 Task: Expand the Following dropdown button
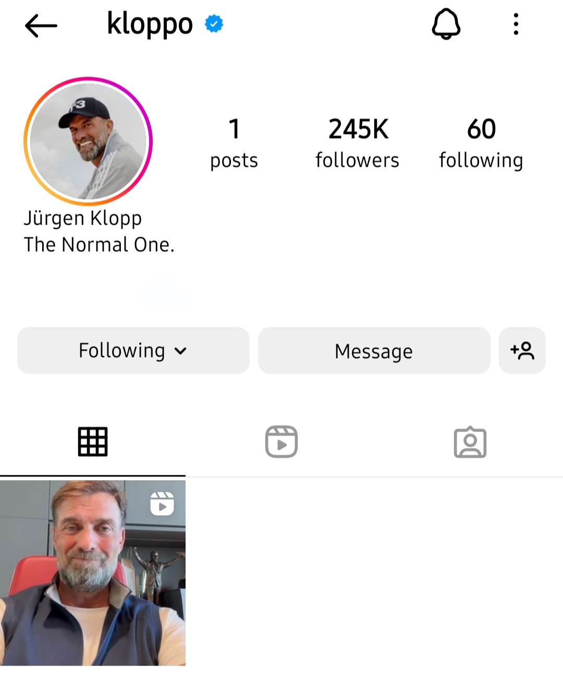133,350
